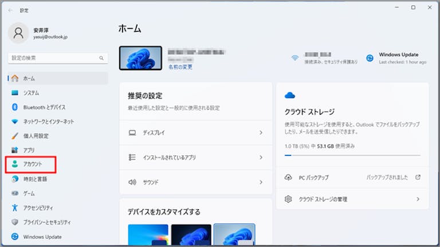Click the 推奨の設定 heading
This screenshot has height=247, width=440.
[145, 96]
